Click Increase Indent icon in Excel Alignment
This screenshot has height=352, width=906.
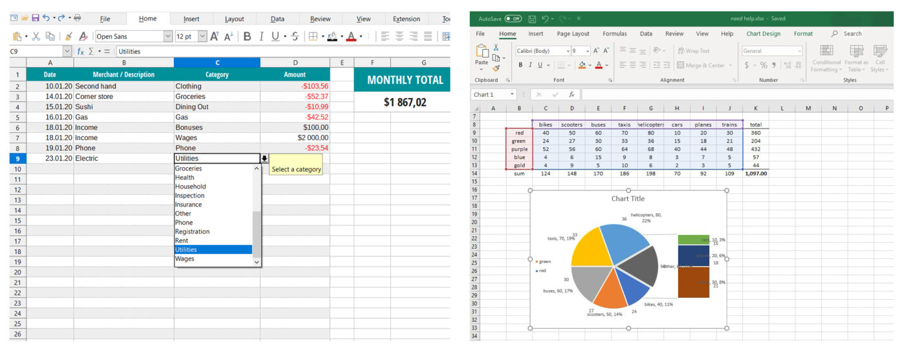click(x=667, y=65)
